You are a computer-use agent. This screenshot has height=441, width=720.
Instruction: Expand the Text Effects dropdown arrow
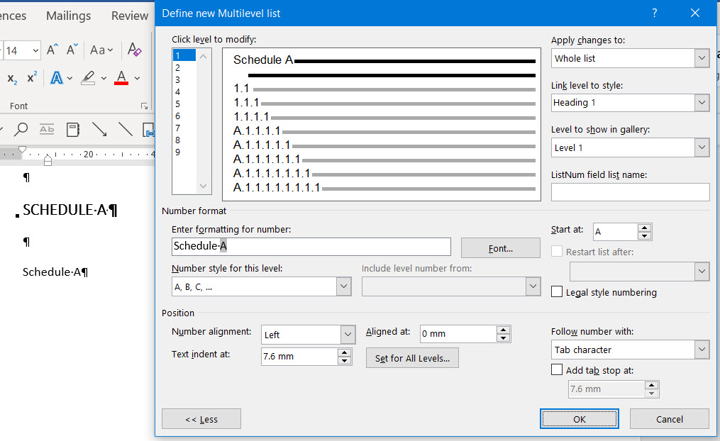pyautogui.click(x=70, y=79)
